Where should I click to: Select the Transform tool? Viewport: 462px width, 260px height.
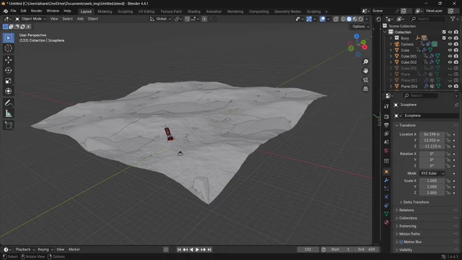pos(8,91)
